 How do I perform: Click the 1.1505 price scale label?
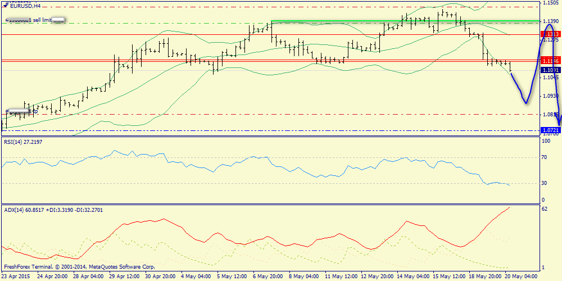click(x=550, y=3)
